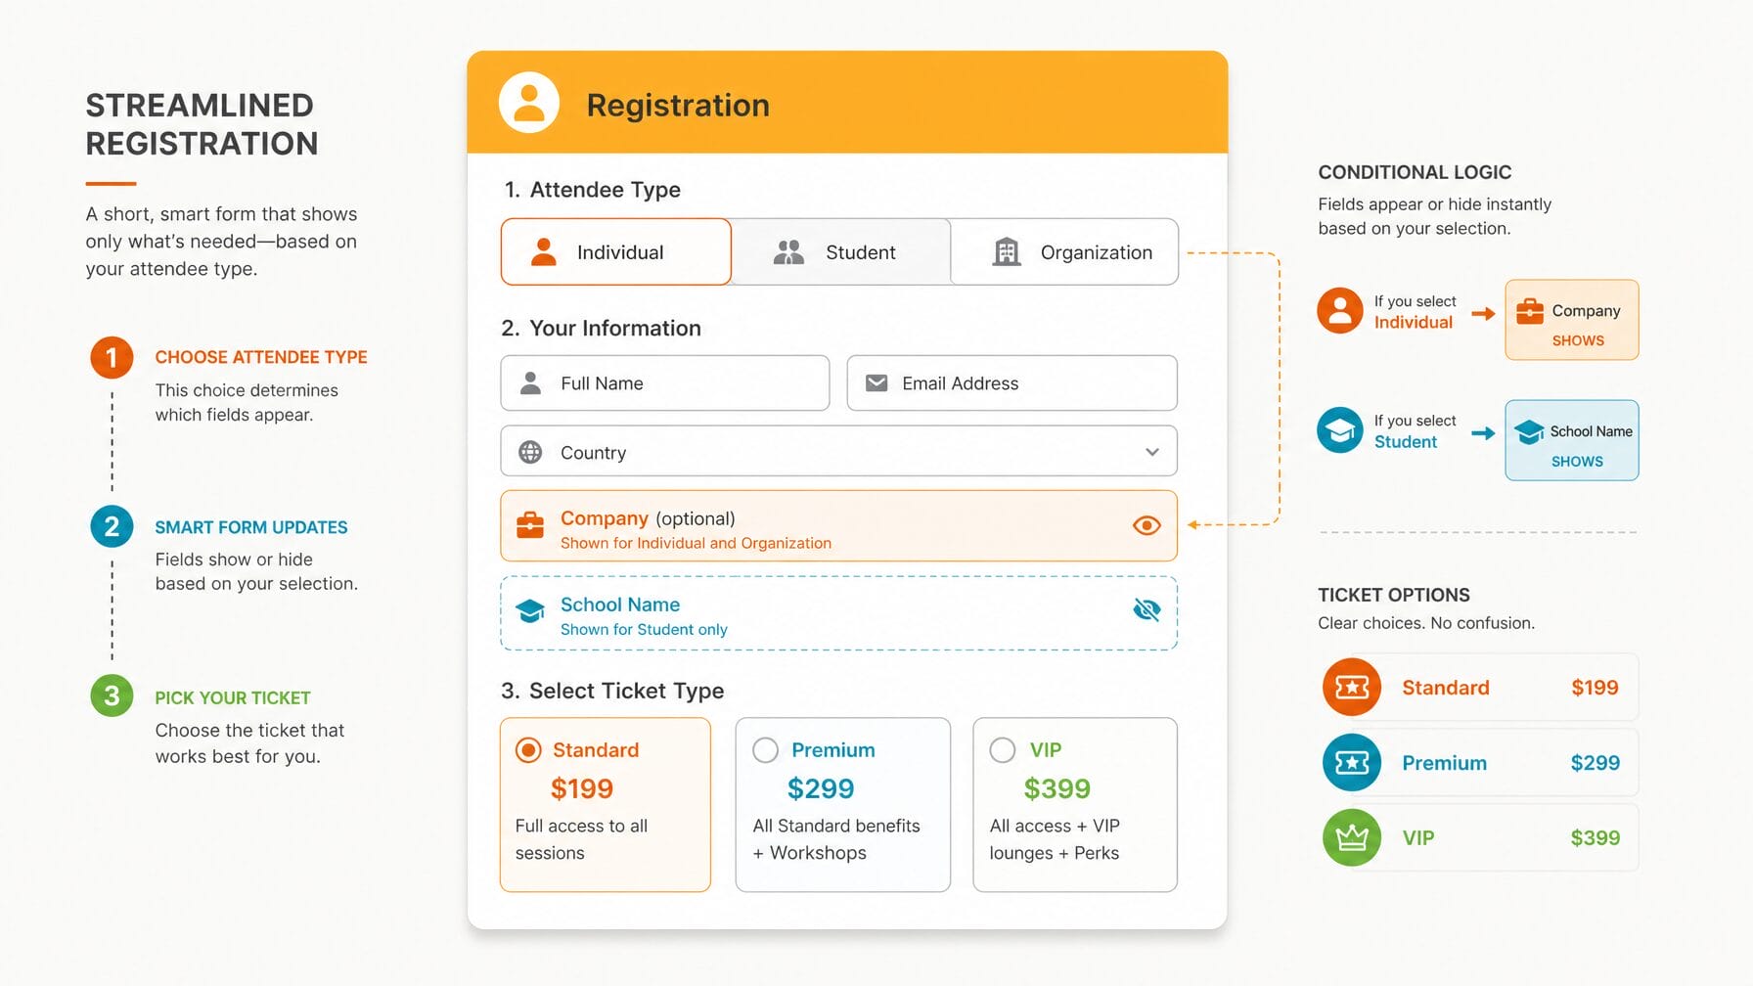Click the orange Individual person icon in Conditional Logic

(x=1340, y=311)
